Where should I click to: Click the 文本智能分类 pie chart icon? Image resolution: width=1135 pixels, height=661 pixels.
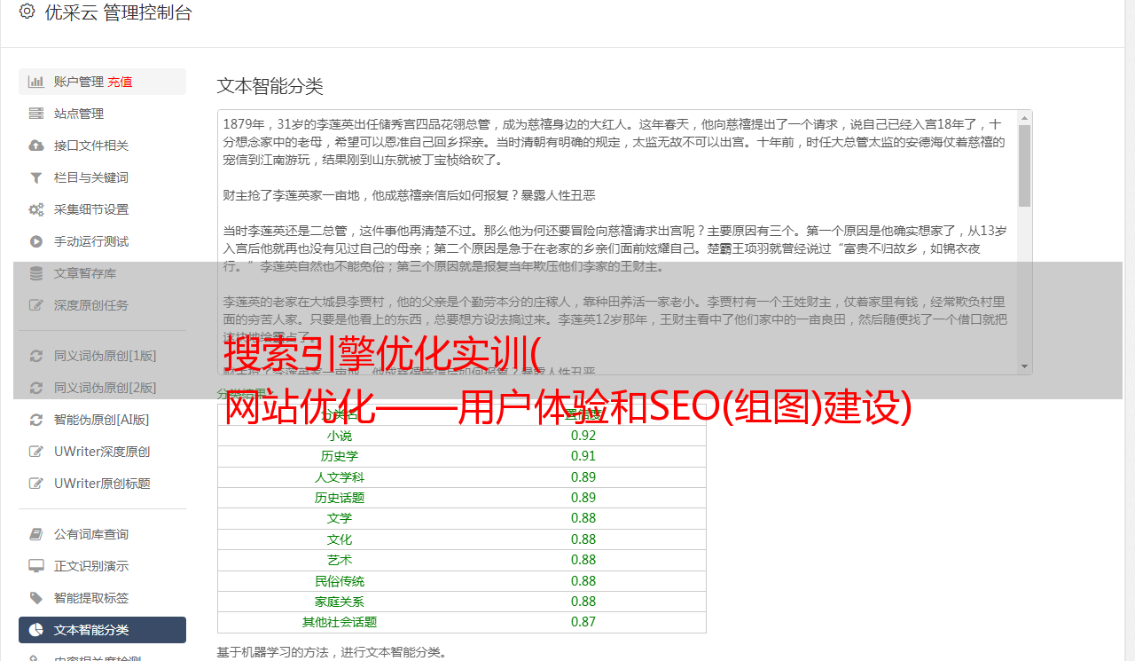coord(36,630)
